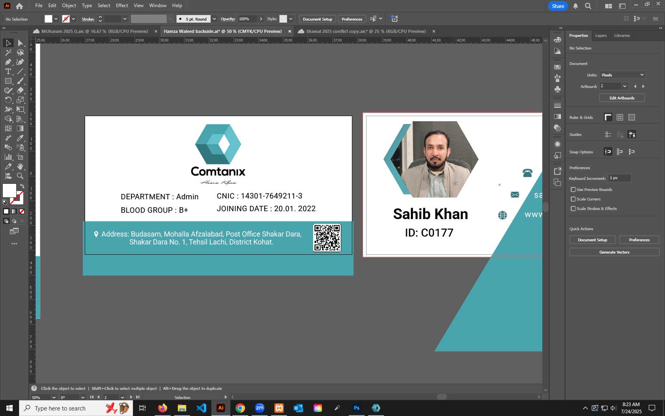Screen dimensions: 665x416
Task: Select the Column Graph tool
Action: point(8,157)
